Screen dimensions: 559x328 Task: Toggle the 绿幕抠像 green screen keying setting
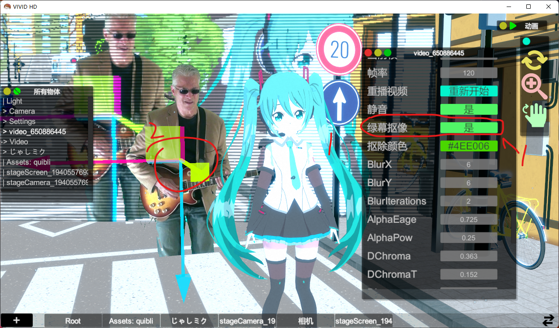tap(469, 128)
